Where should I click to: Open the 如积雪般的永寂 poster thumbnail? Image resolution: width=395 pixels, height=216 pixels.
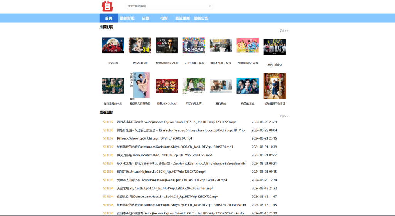[113, 86]
